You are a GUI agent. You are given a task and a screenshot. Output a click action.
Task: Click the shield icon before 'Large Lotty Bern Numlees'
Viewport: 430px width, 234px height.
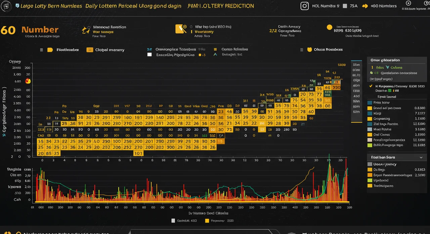pos(17,6)
